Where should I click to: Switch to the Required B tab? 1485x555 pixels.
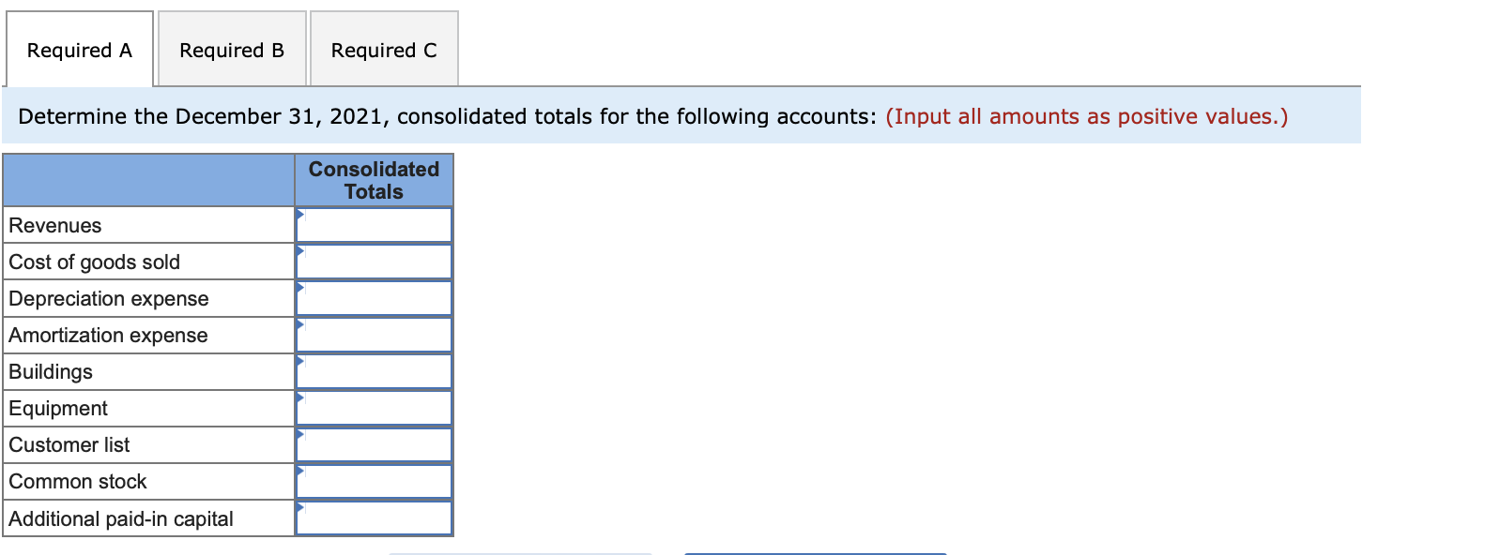click(x=231, y=50)
